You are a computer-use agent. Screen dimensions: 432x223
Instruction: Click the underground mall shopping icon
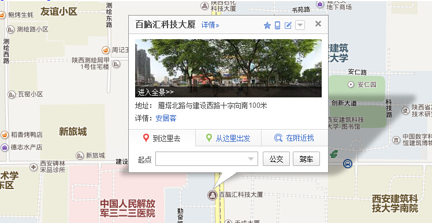[320, 4]
